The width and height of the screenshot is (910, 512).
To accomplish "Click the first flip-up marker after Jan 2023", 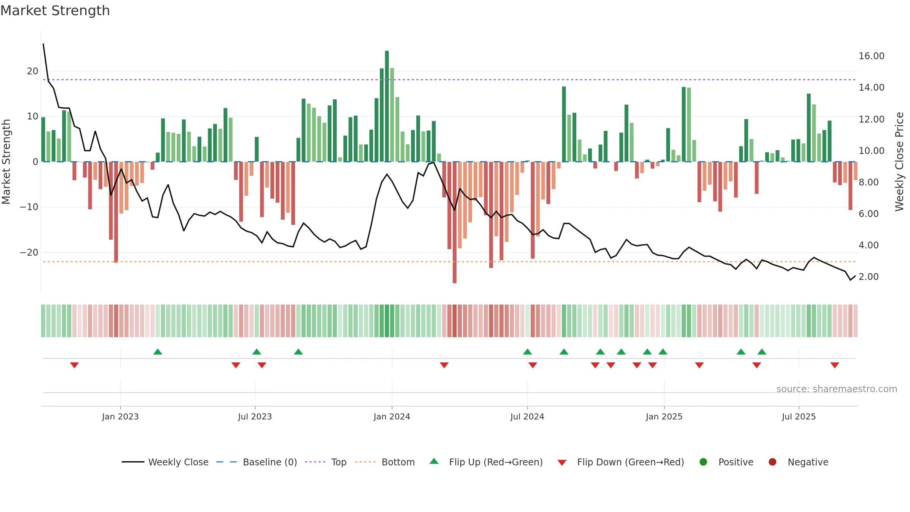I will coord(158,352).
